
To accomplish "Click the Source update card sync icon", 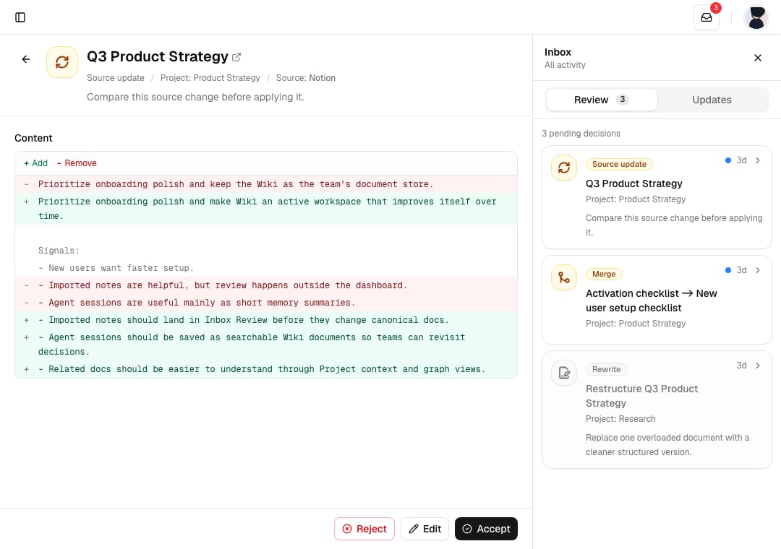I will point(564,168).
